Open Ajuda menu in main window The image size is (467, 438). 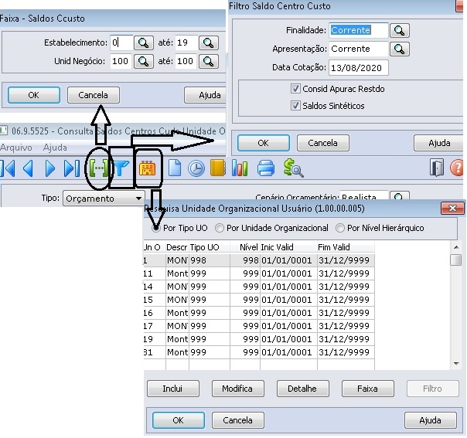pos(55,148)
